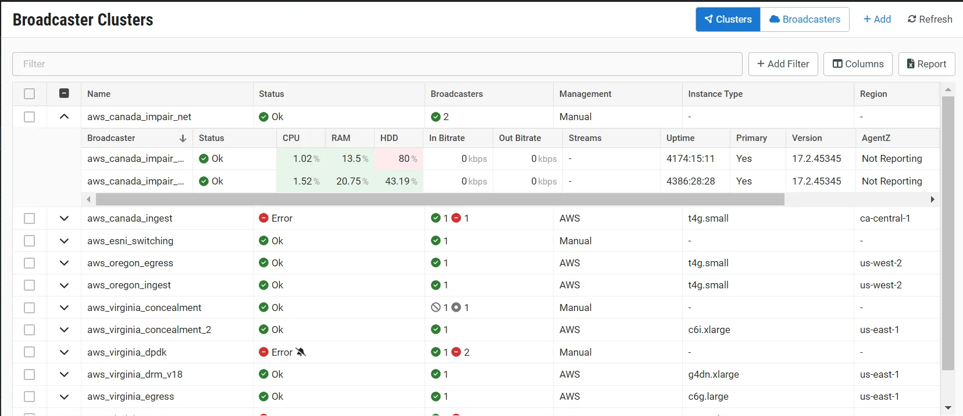963x416 pixels.
Task: Sort inner table by Uptime header
Action: pyautogui.click(x=695, y=138)
